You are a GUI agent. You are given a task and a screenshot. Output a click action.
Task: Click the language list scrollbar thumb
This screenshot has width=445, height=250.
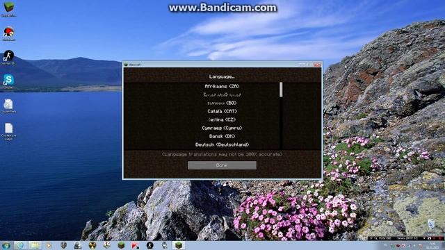(281, 90)
